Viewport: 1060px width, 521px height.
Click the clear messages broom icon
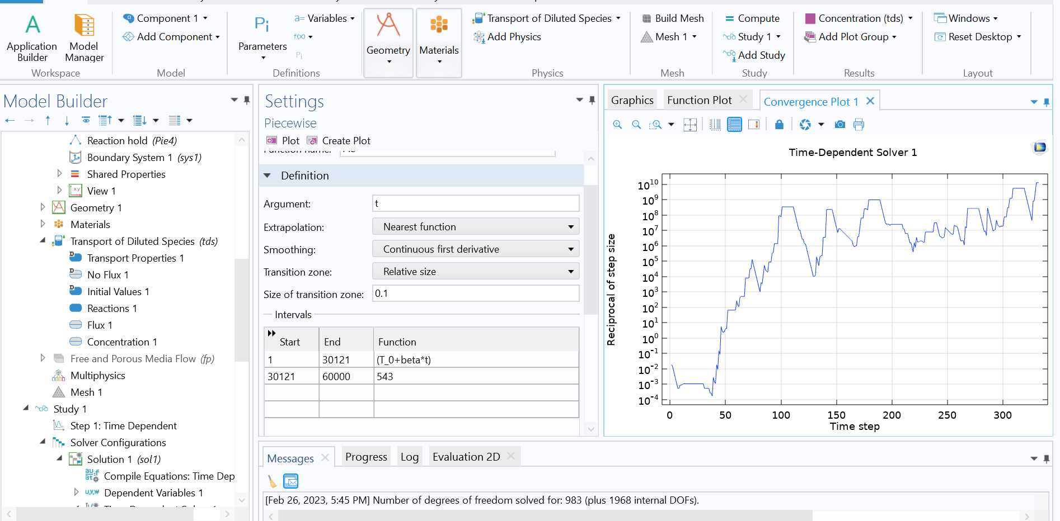tap(272, 481)
